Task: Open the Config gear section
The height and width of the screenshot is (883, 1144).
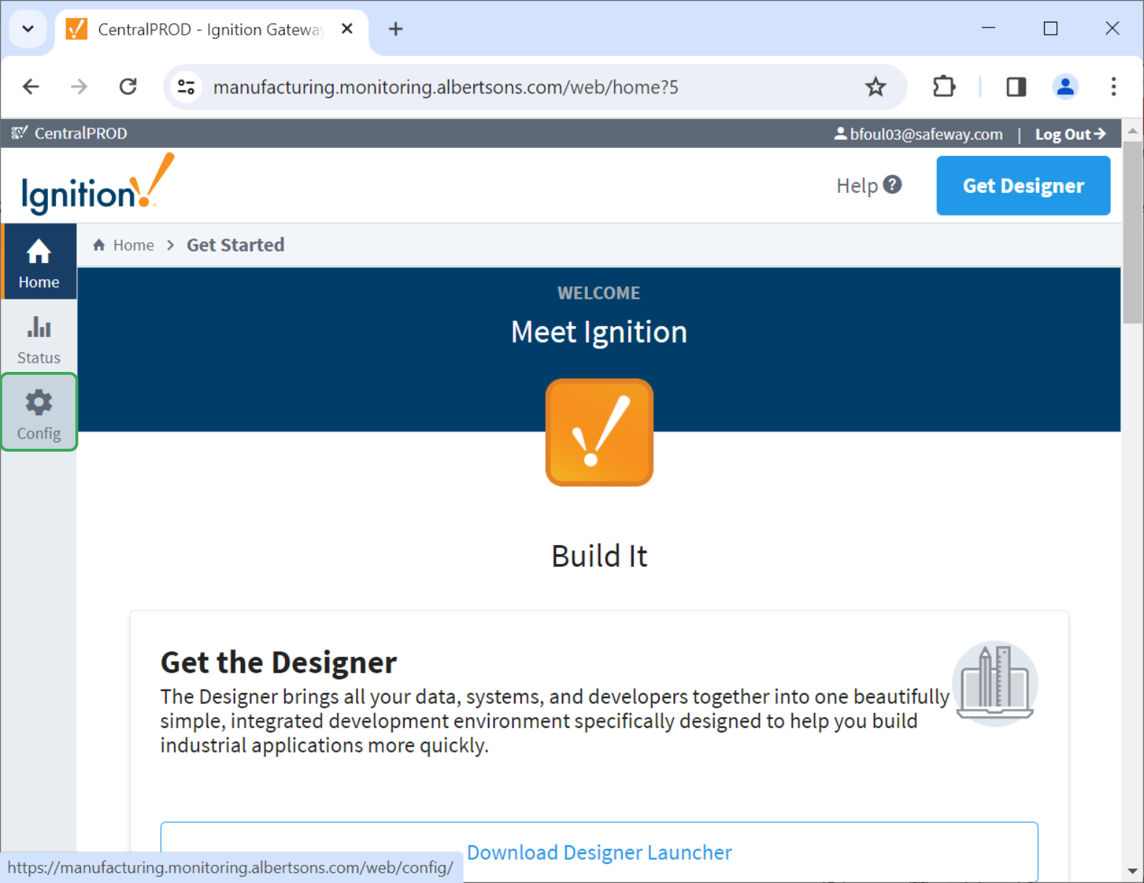Action: click(39, 413)
